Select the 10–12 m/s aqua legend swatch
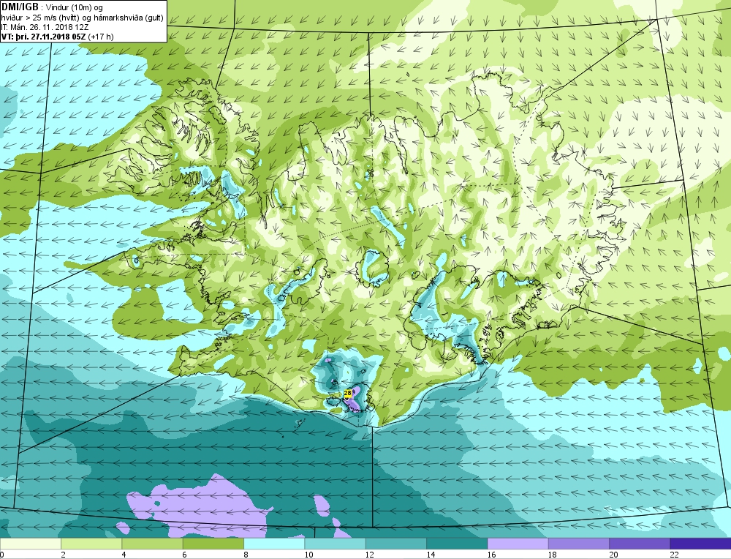Viewport: 731px width, 559px height. click(336, 544)
